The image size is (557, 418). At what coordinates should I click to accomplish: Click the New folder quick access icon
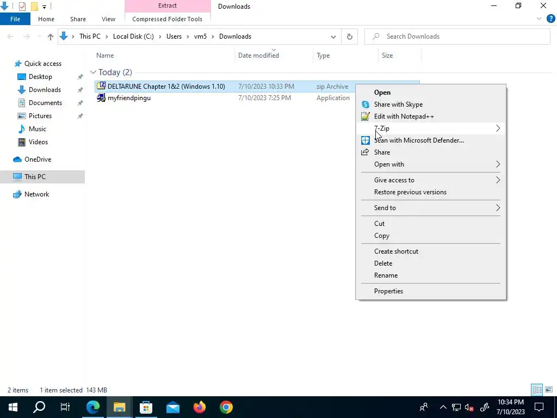(x=34, y=7)
